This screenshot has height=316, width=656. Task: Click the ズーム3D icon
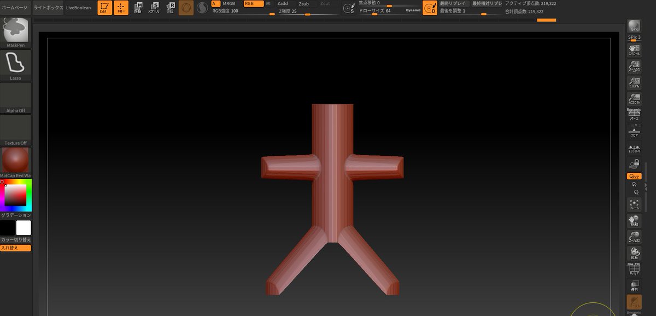coord(634,237)
